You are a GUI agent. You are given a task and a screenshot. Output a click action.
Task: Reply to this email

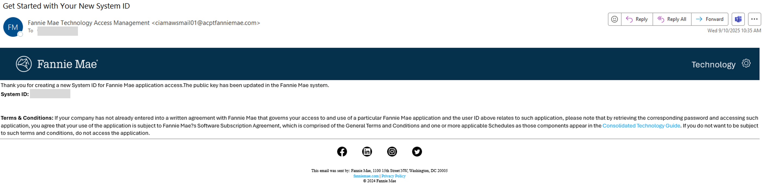637,19
